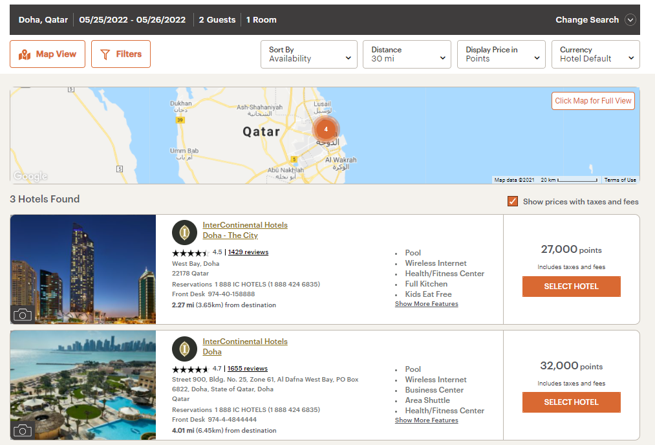The image size is (655, 445).
Task: Click InterContinental logo for the Doha hotel
Action: pyautogui.click(x=184, y=349)
